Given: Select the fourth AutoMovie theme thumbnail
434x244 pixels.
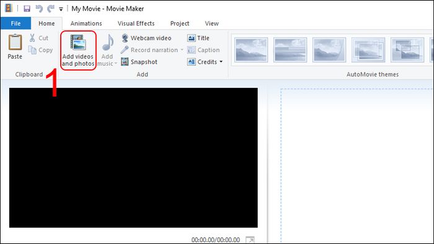Looking at the screenshot, I should click(x=368, y=50).
